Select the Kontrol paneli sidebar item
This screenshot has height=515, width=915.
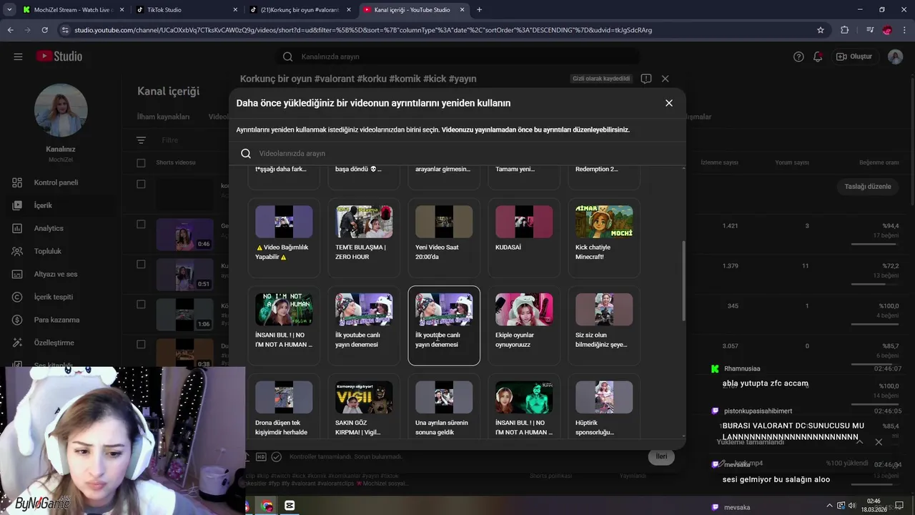60,182
